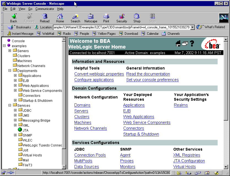This screenshot has height=176, width=230.
Task: Open the Bookmarks quick file icon
Action: (x=11, y=27)
